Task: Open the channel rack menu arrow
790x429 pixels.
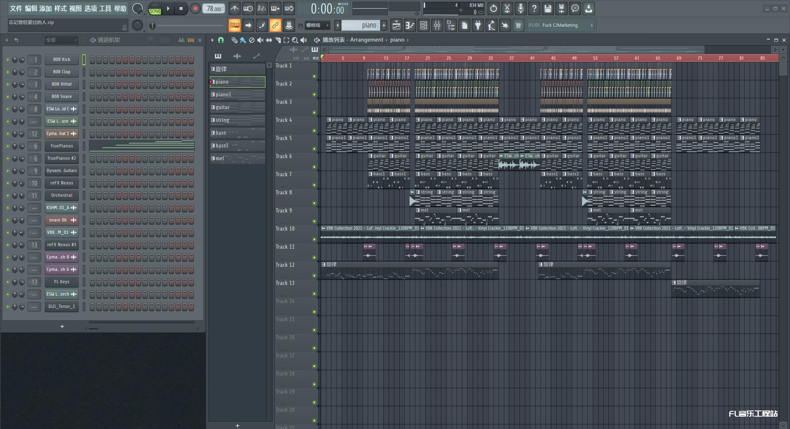Action: pos(7,40)
